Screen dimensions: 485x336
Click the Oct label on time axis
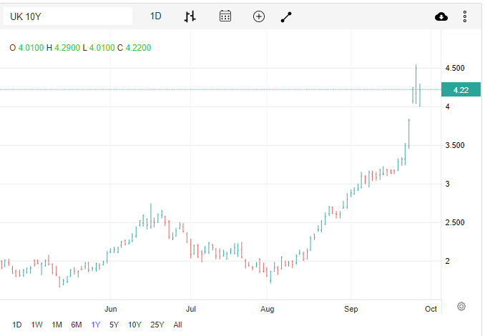[431, 309]
